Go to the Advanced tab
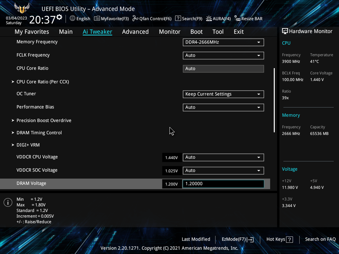Image resolution: width=339 pixels, height=254 pixels. [135, 32]
